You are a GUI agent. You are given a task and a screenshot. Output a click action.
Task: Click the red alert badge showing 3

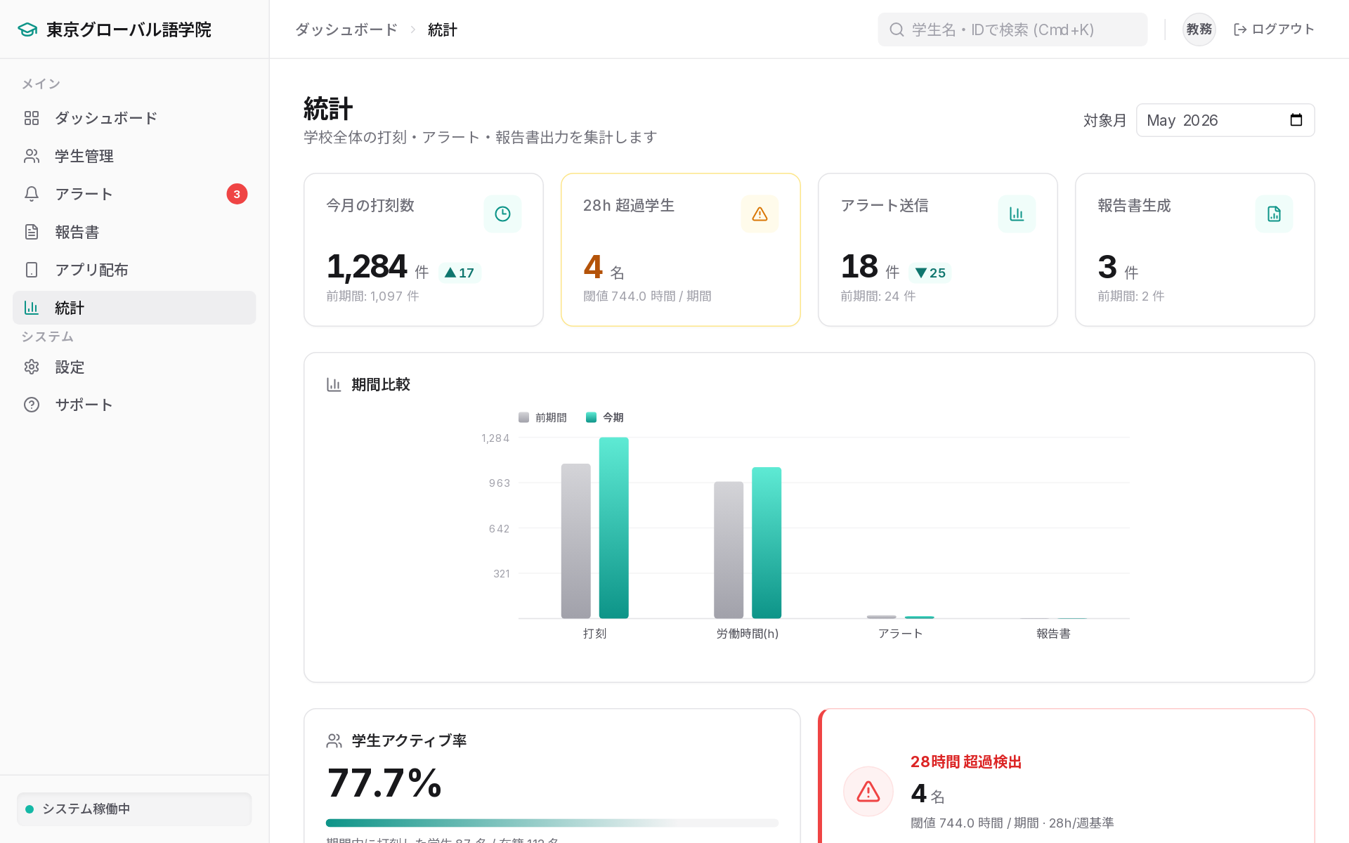tap(237, 194)
